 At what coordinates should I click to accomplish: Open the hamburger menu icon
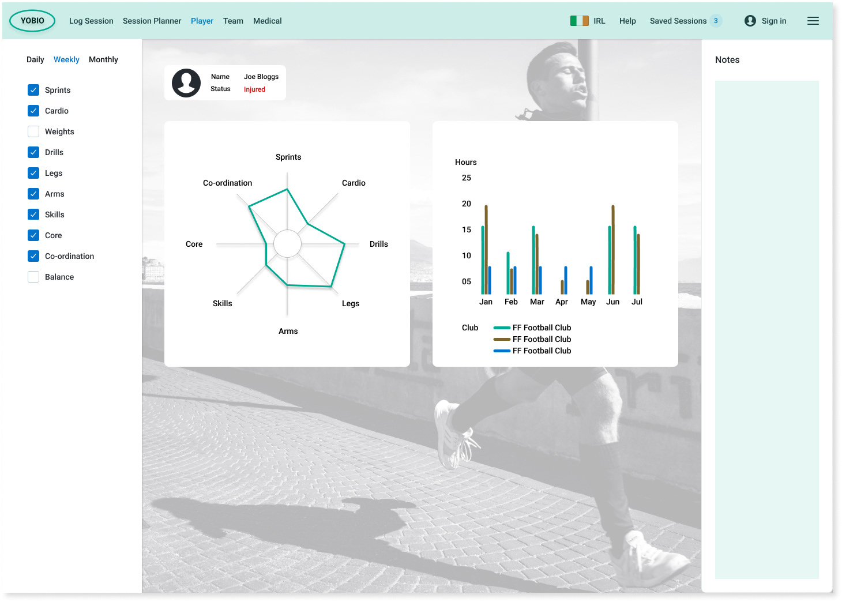pos(813,21)
